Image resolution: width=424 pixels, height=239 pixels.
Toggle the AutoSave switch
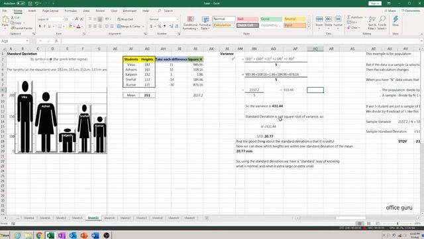point(21,3)
